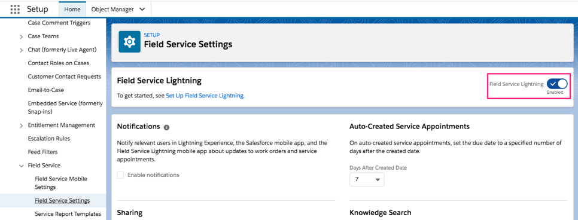Open Escalation Rules in sidebar
578x220 pixels.
(x=48, y=139)
